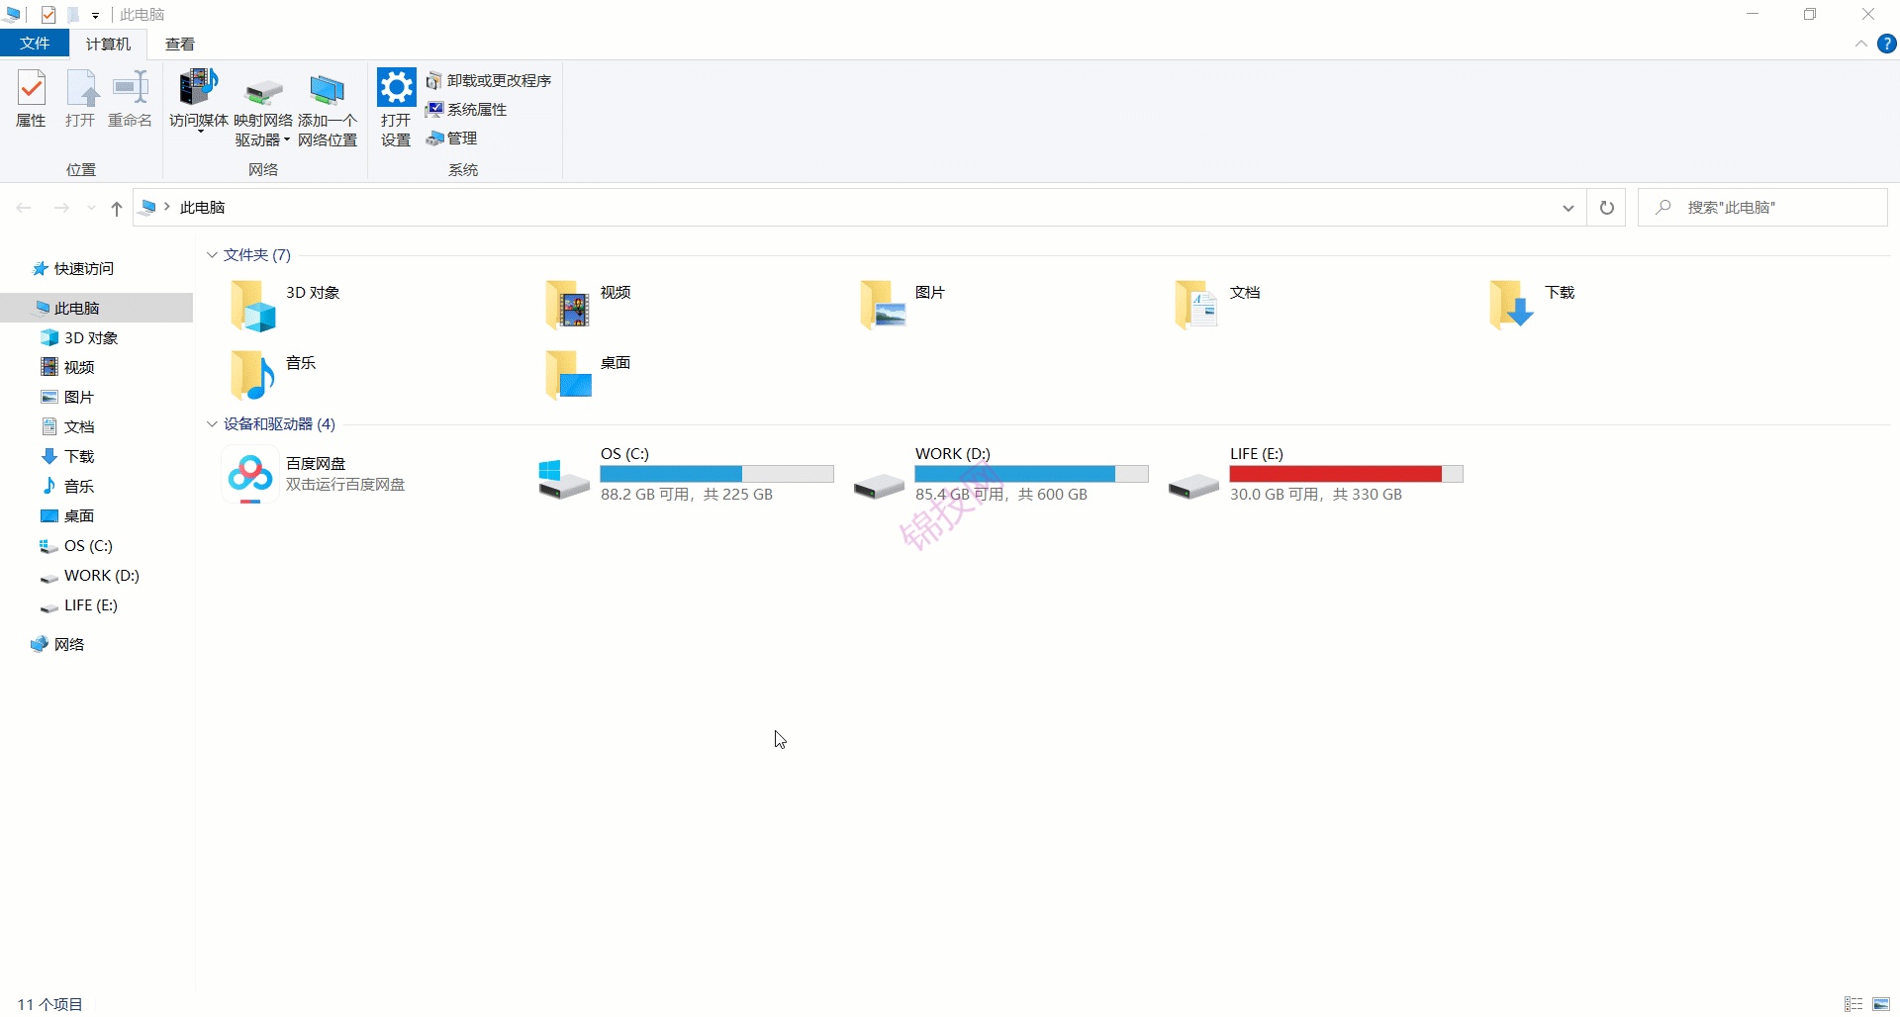Collapse the 设备和驱动器 (4) group
This screenshot has width=1900, height=1017.
pos(212,424)
